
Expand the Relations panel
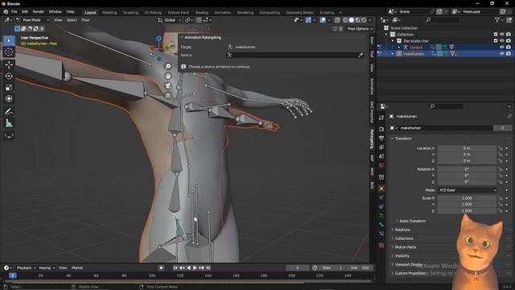pyautogui.click(x=402, y=230)
